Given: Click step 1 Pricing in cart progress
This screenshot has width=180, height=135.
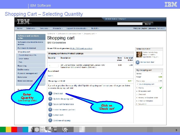Looking at the screenshot, I should pos(140,88).
